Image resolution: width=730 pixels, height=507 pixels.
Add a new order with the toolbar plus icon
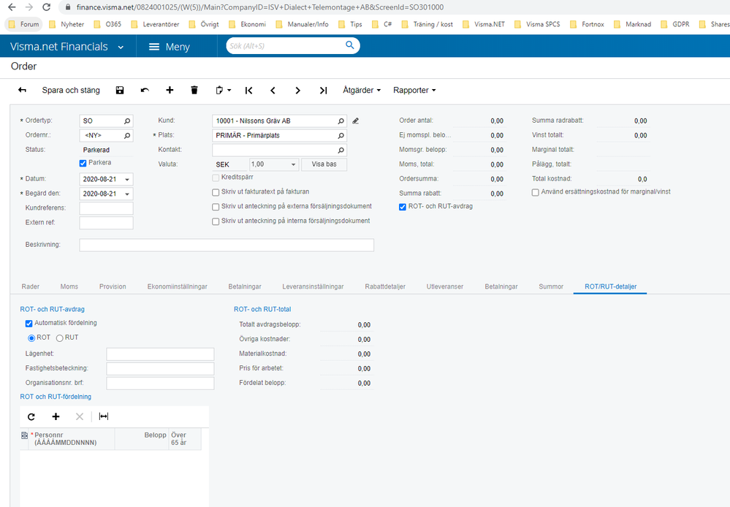click(170, 91)
